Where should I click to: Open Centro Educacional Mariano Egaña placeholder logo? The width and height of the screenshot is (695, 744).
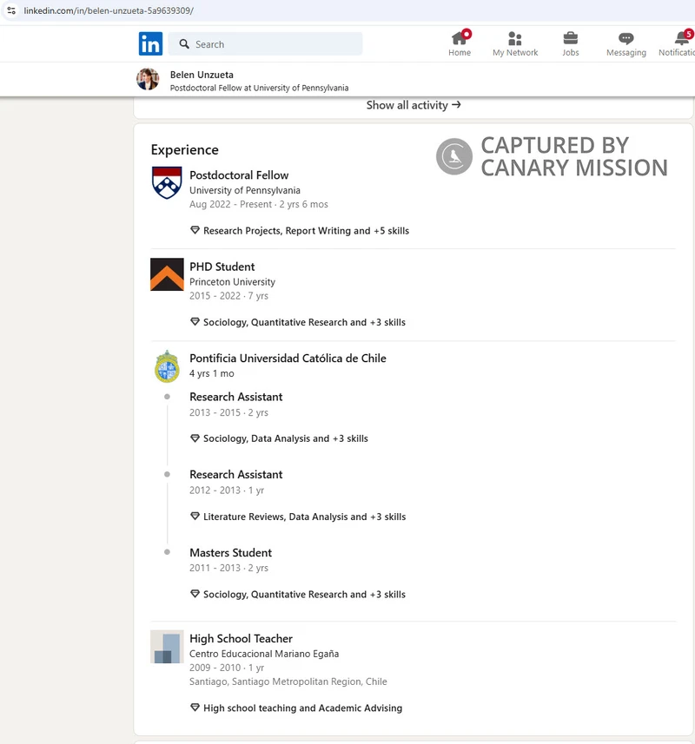(x=167, y=647)
